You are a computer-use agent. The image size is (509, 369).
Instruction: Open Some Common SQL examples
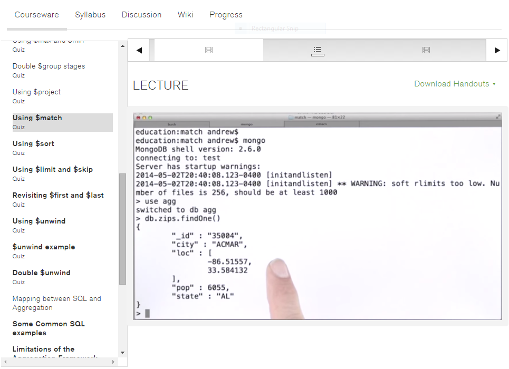click(49, 328)
